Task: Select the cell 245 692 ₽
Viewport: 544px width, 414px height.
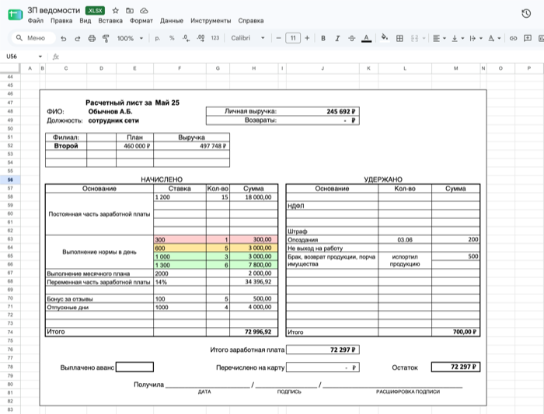Action: point(323,111)
